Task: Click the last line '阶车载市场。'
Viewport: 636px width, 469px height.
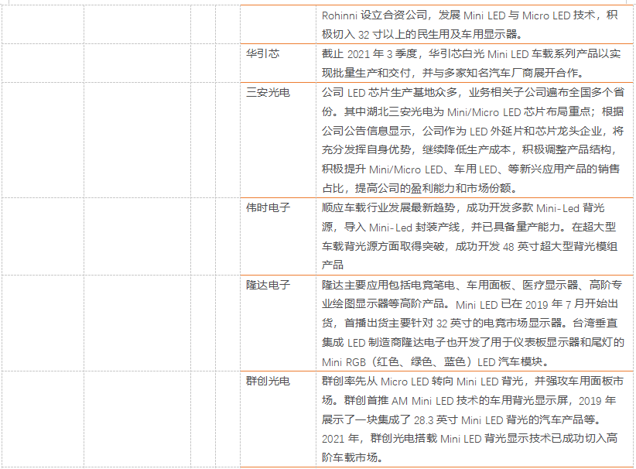Action: click(x=353, y=457)
